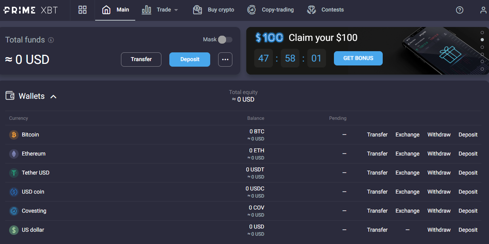Open the user profile icon
This screenshot has height=244, width=489.
click(483, 10)
